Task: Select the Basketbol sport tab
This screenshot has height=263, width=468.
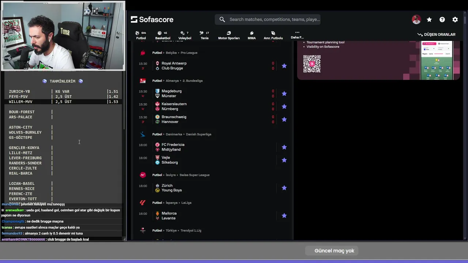Action: (x=163, y=35)
